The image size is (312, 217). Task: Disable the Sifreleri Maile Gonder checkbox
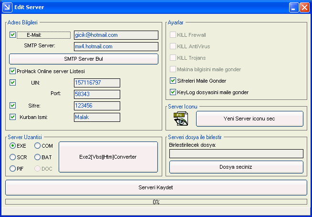(x=173, y=81)
